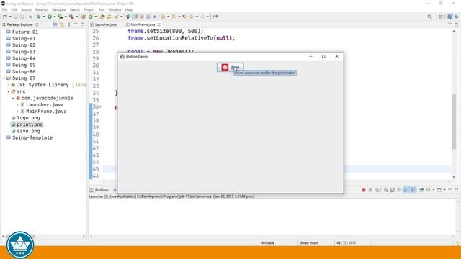Toggle console Scroll Lock
461x259 pixels.
393,190
